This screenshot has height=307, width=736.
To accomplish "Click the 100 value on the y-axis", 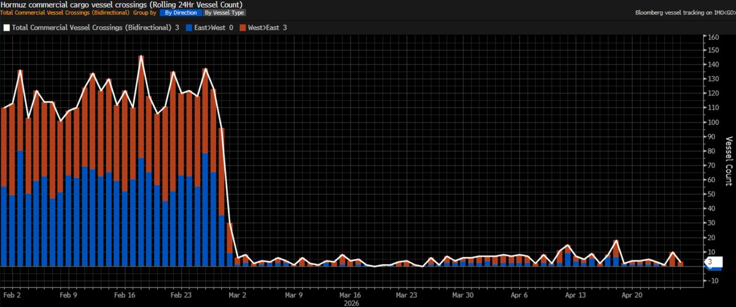I will tap(714, 123).
